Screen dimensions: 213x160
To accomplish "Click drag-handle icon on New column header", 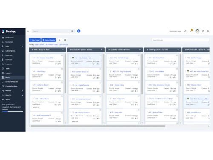I will [x=32, y=50].
